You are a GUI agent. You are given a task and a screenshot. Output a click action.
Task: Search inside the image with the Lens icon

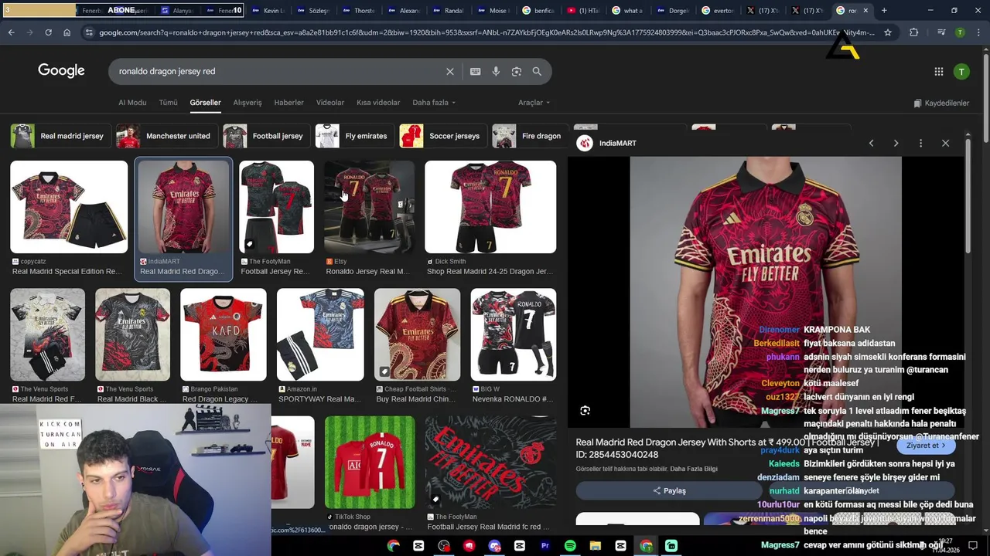pos(585,411)
